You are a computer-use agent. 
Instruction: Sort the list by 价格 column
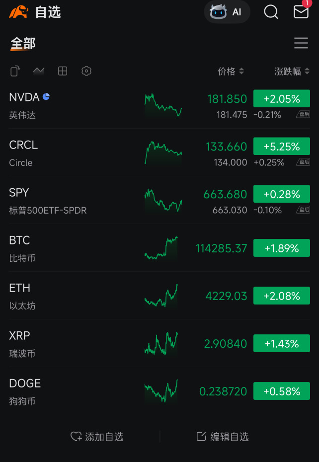click(231, 71)
